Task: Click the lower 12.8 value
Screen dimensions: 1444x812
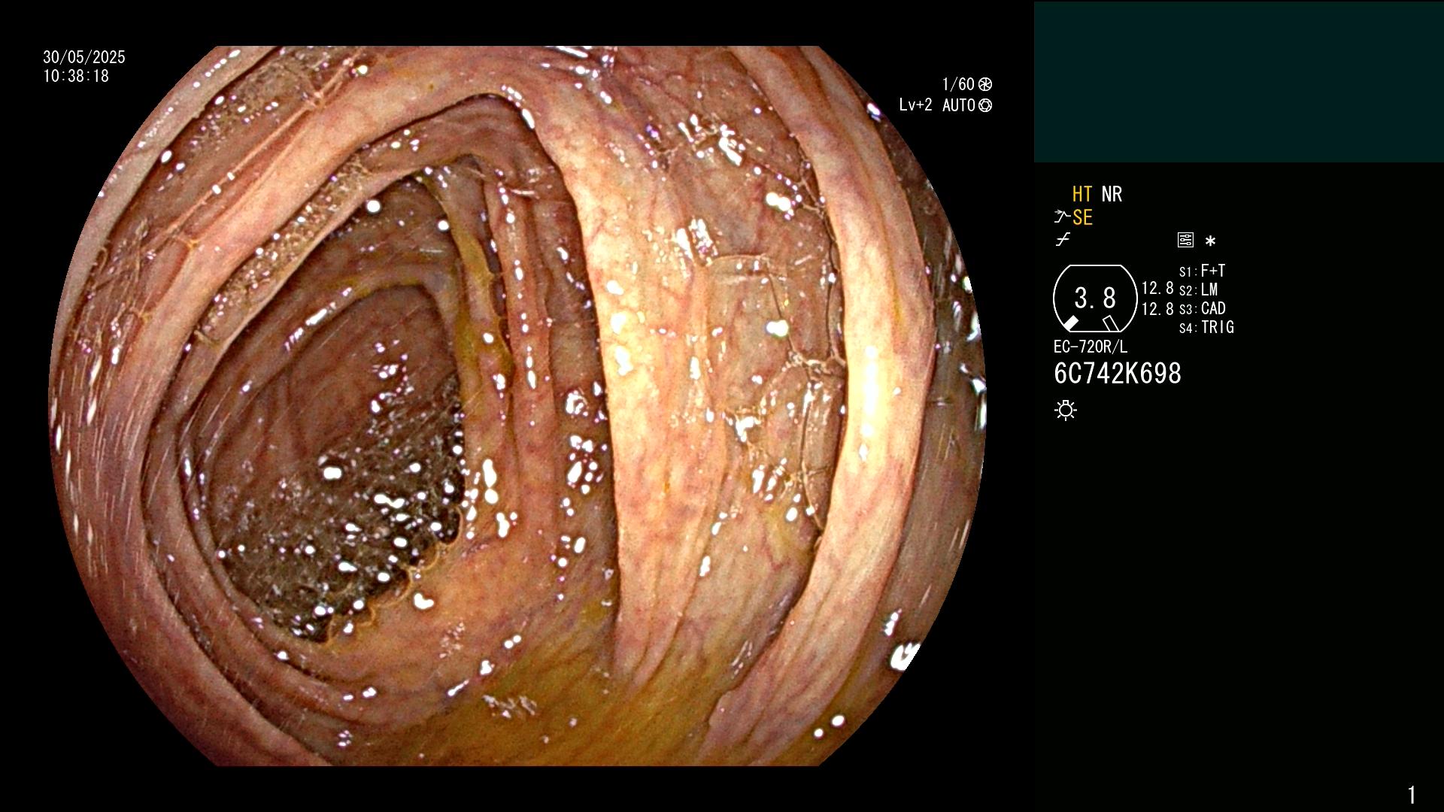Action: tap(1157, 309)
